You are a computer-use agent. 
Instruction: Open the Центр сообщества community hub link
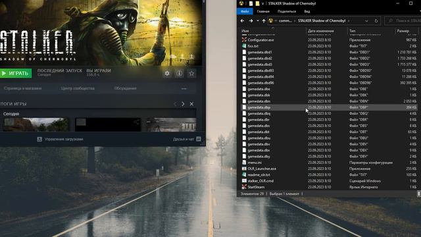[78, 88]
